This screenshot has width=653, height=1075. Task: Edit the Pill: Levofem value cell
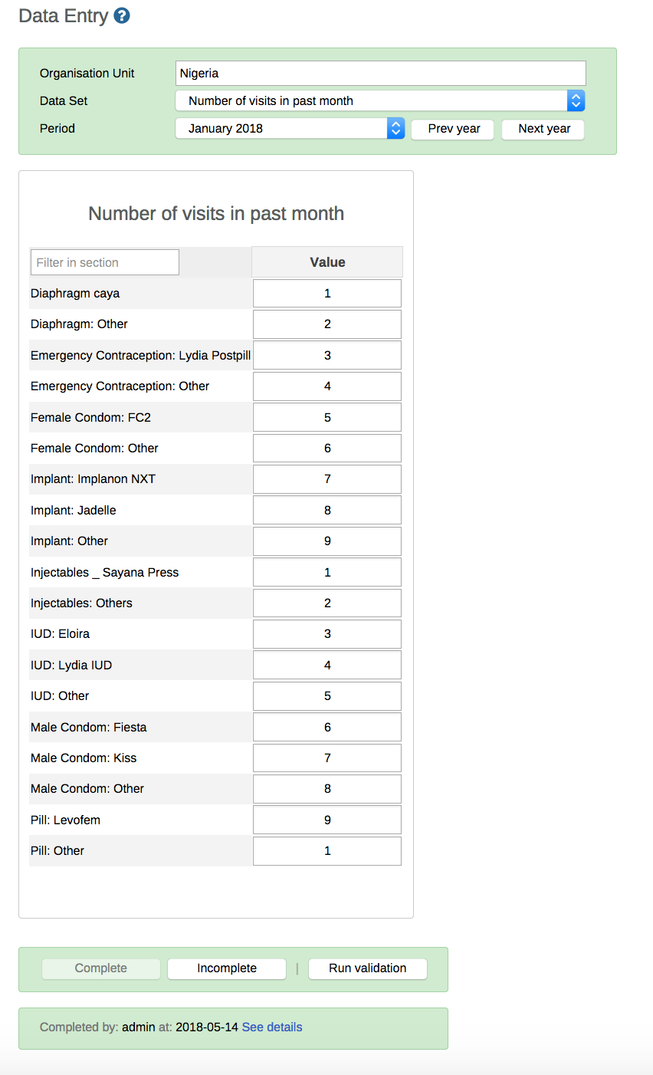tap(327, 820)
